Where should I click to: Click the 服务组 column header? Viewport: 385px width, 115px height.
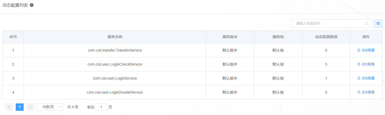[278, 37]
